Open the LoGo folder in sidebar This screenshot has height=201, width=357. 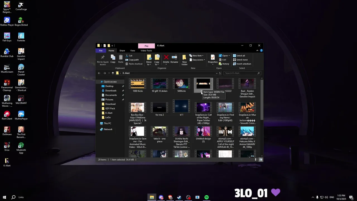pos(108,118)
